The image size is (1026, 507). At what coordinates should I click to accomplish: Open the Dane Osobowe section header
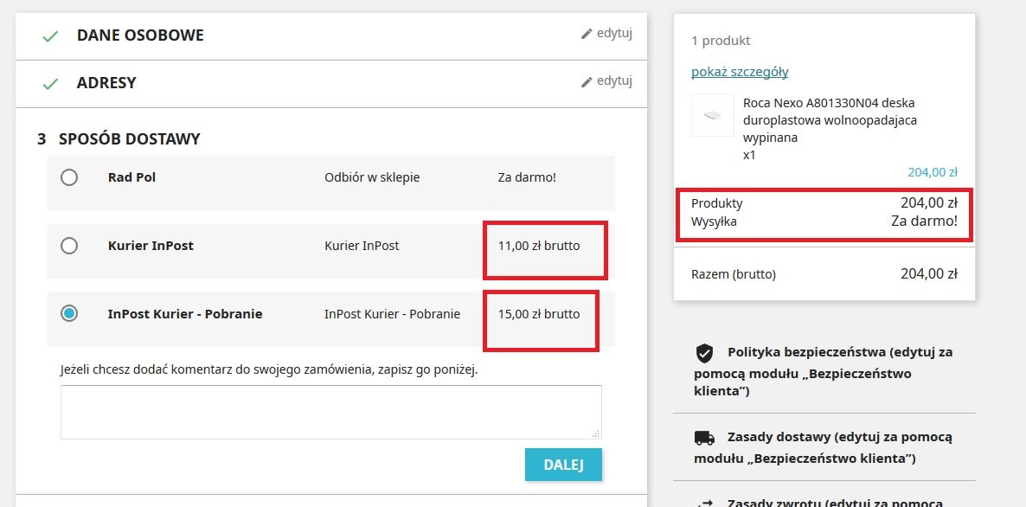click(x=140, y=35)
